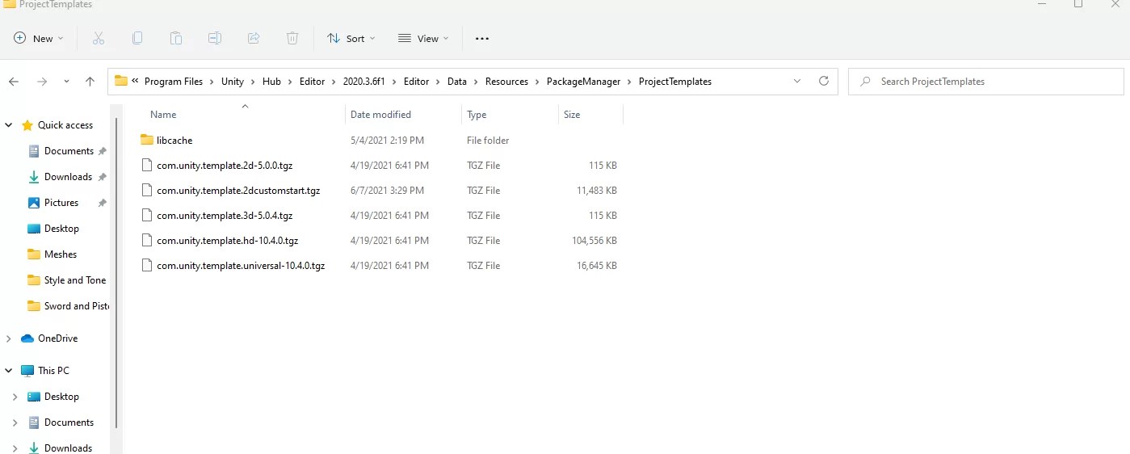Image resolution: width=1130 pixels, height=454 pixels.
Task: Open Quick access in sidebar
Action: click(x=65, y=125)
